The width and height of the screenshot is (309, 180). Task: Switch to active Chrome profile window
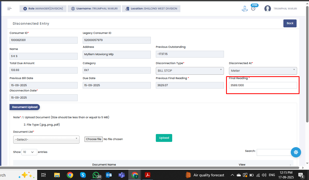click(135, 175)
